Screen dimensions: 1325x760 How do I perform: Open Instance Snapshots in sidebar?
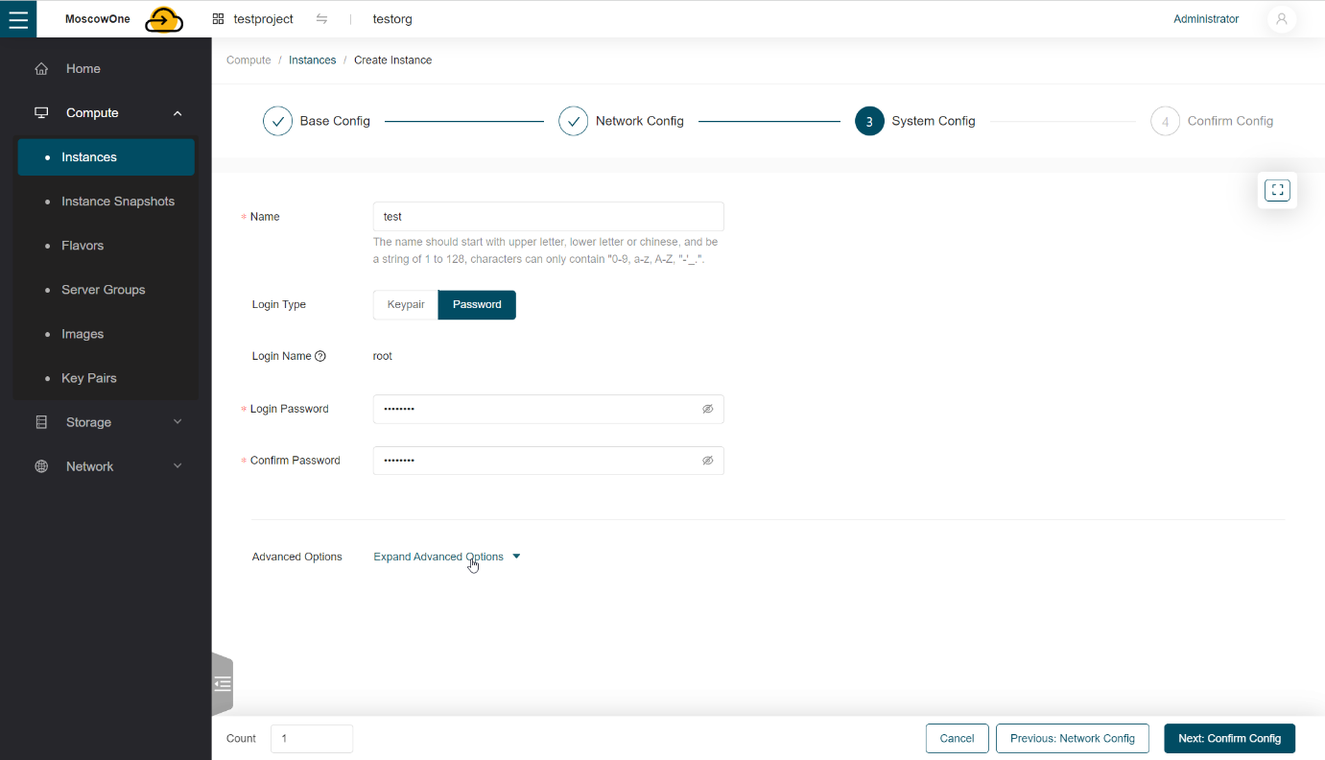click(117, 202)
